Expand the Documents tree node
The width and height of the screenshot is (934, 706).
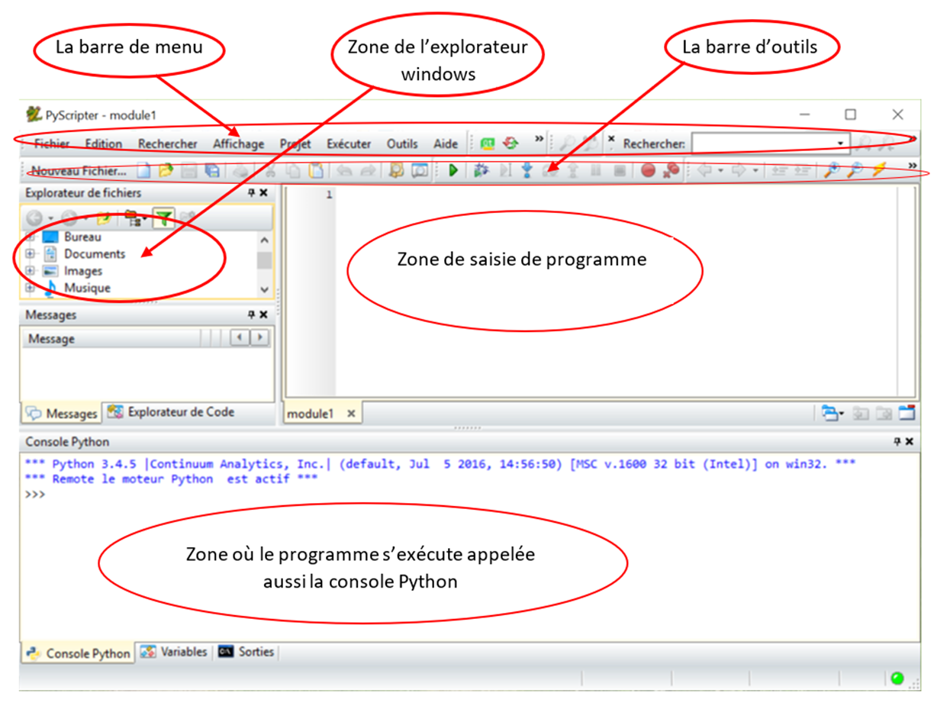click(x=31, y=254)
